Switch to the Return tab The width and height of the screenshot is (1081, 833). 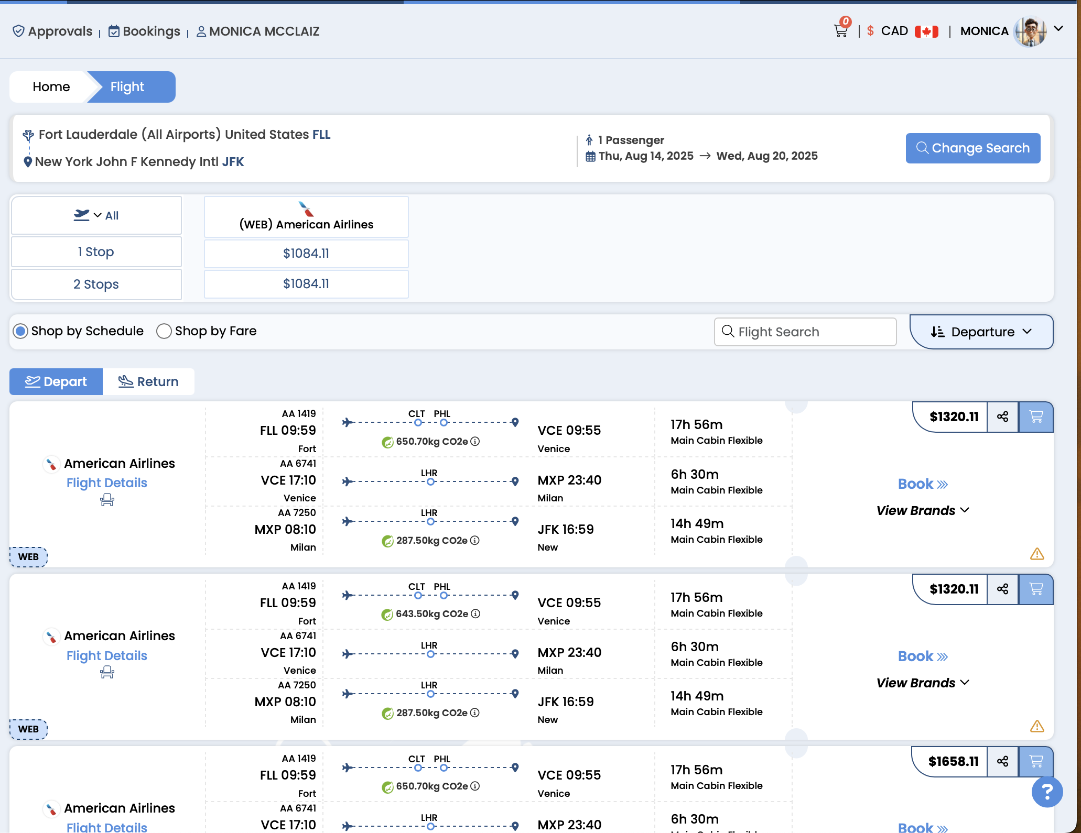tap(148, 381)
